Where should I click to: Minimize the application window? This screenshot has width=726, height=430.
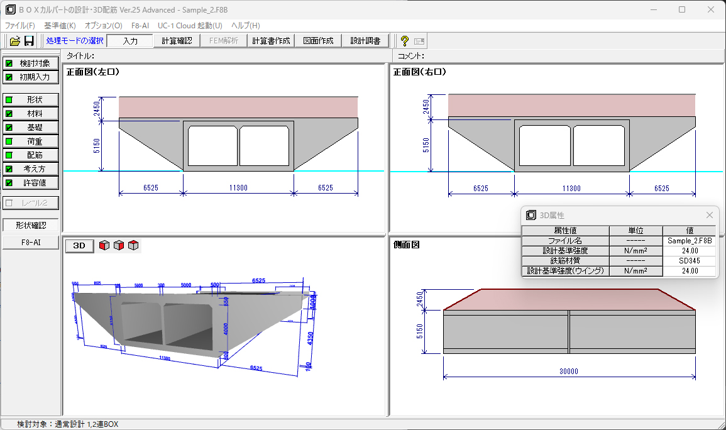point(654,9)
